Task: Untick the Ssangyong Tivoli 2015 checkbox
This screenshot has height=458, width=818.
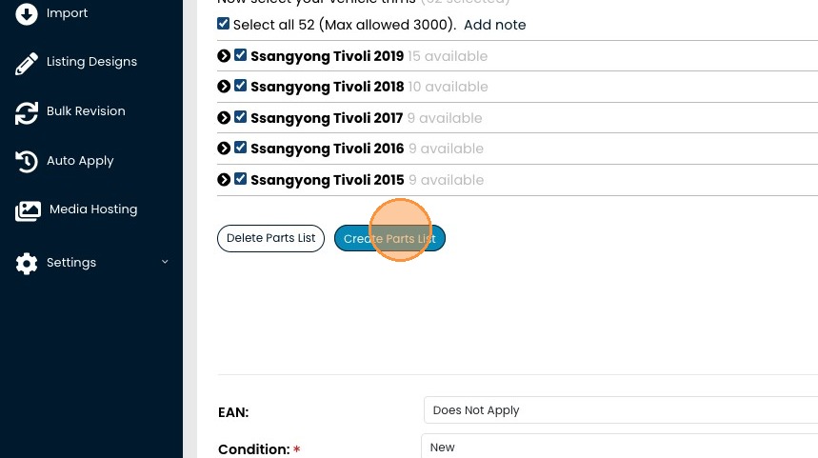Action: pos(241,178)
